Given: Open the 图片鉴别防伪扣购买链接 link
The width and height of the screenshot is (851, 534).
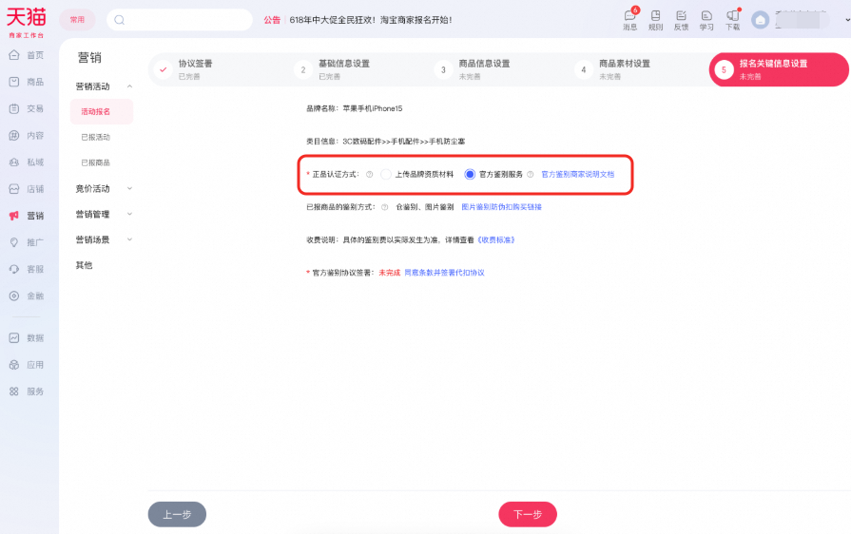Looking at the screenshot, I should tap(501, 207).
